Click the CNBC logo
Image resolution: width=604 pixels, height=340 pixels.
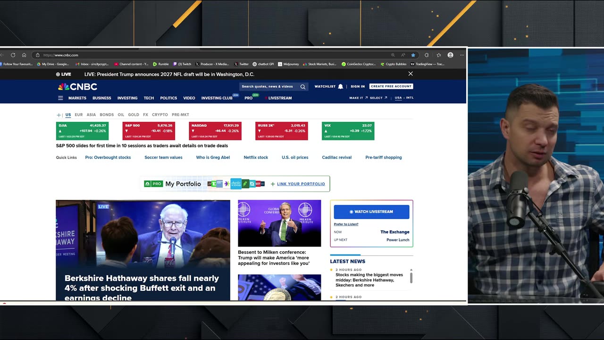coord(77,87)
